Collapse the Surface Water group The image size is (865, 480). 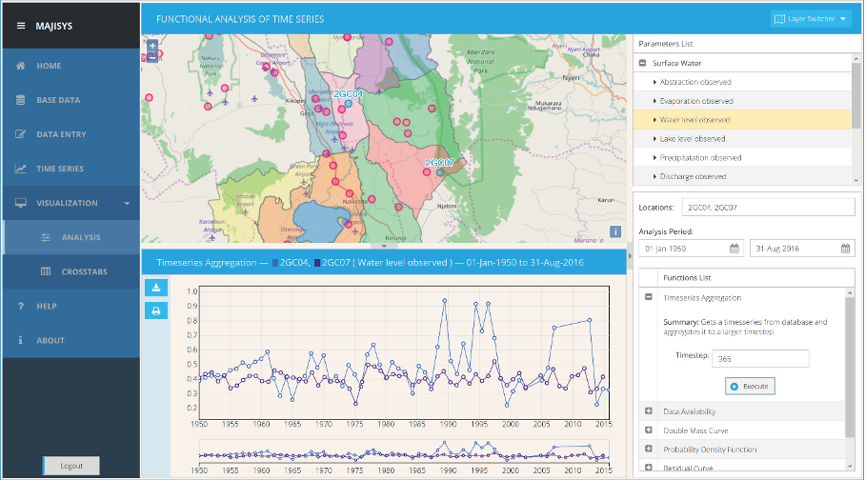(644, 64)
